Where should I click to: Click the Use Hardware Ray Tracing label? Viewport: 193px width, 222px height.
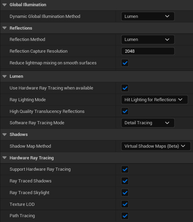click(51, 88)
